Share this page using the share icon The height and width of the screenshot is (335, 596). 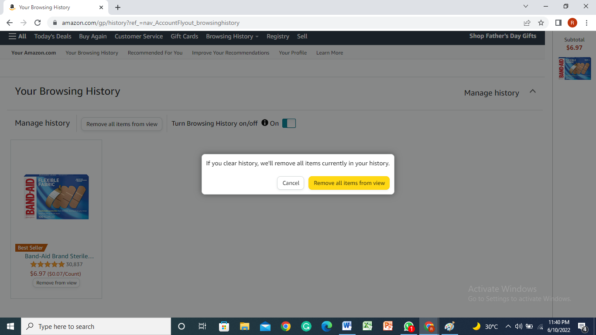[527, 23]
